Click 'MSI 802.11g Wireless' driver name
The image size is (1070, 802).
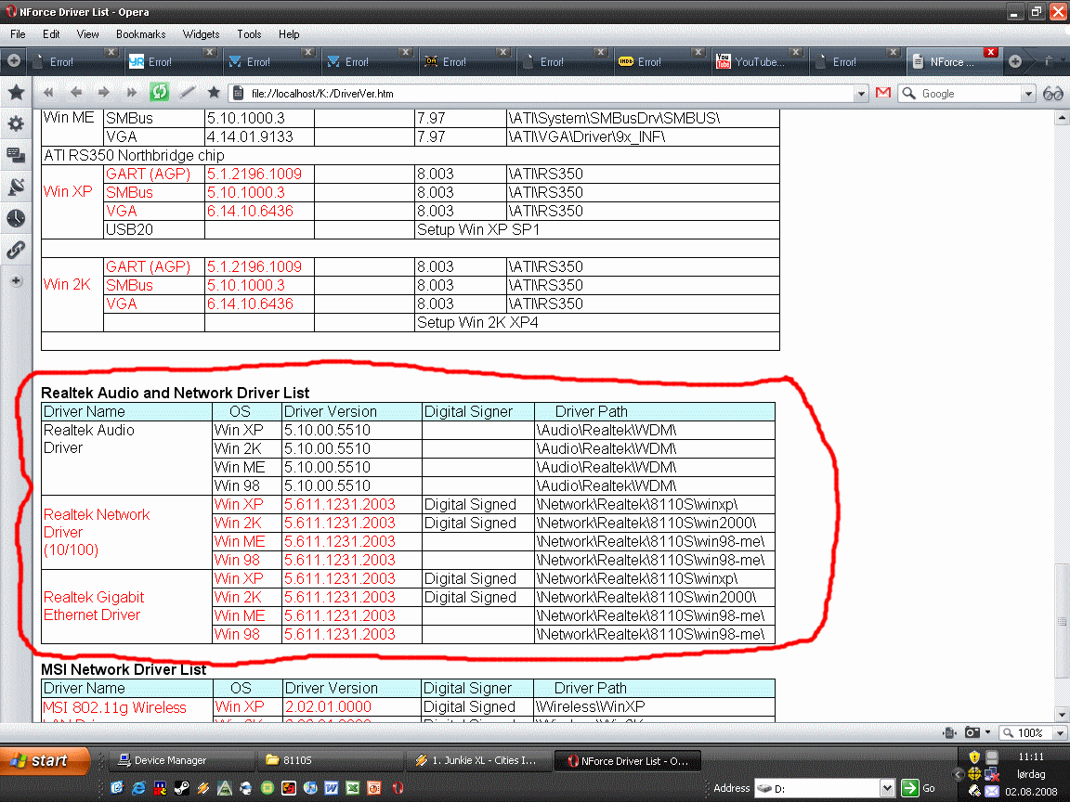[114, 708]
